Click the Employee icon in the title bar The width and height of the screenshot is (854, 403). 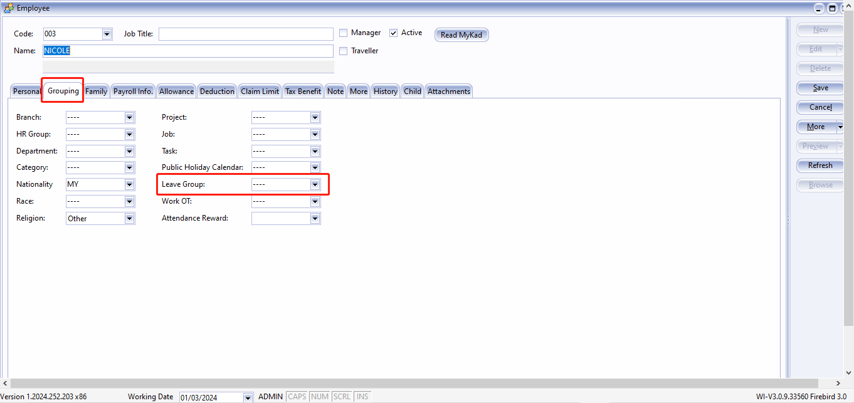[x=9, y=8]
